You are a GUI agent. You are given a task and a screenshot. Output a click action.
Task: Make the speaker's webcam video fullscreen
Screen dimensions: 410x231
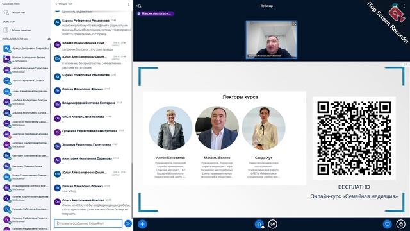(x=294, y=24)
